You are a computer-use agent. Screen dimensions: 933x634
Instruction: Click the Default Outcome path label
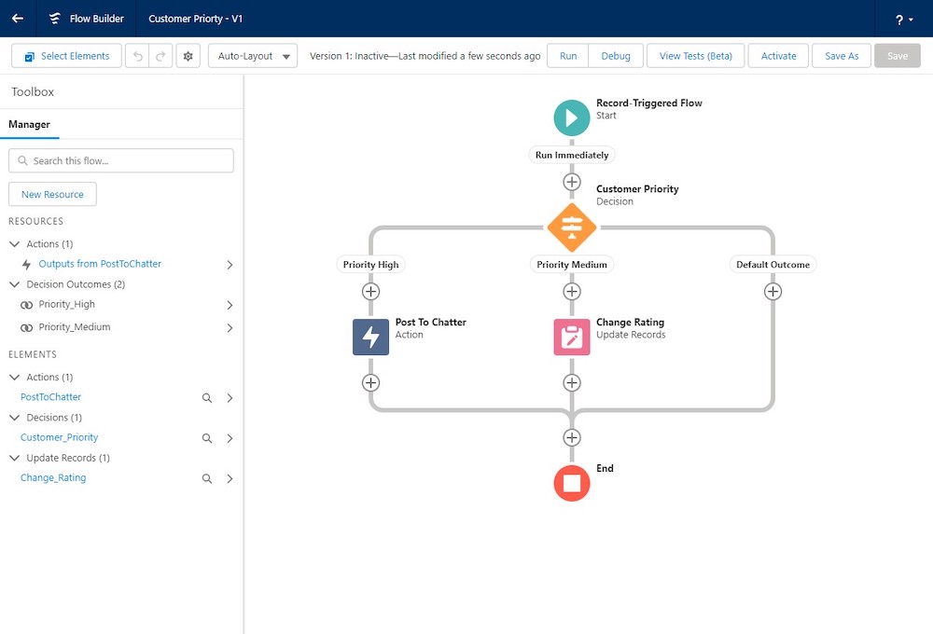773,264
